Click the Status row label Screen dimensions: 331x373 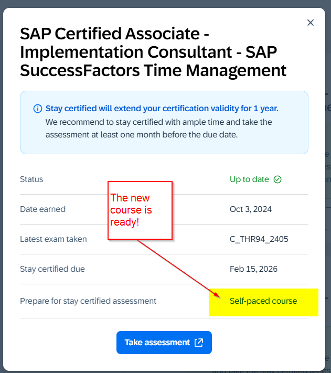coord(31,179)
